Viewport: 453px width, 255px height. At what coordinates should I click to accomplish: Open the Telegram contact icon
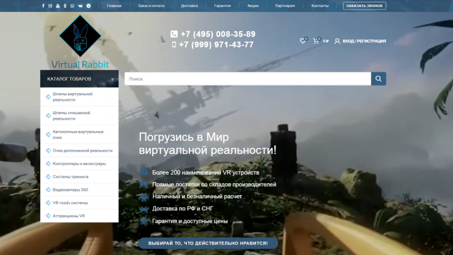pyautogui.click(x=89, y=6)
